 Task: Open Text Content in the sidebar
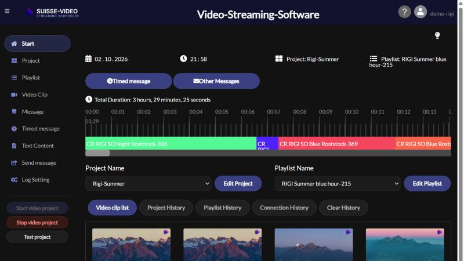coord(37,146)
